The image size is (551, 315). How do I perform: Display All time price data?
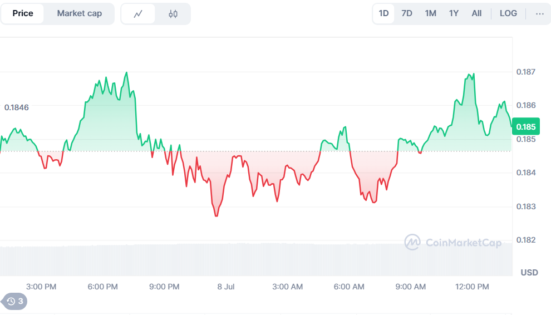[476, 13]
